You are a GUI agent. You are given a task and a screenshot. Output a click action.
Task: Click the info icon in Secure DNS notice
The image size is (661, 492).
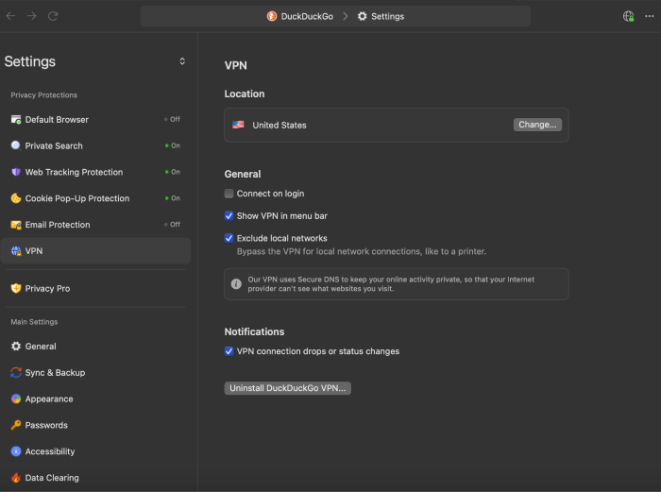coord(236,283)
